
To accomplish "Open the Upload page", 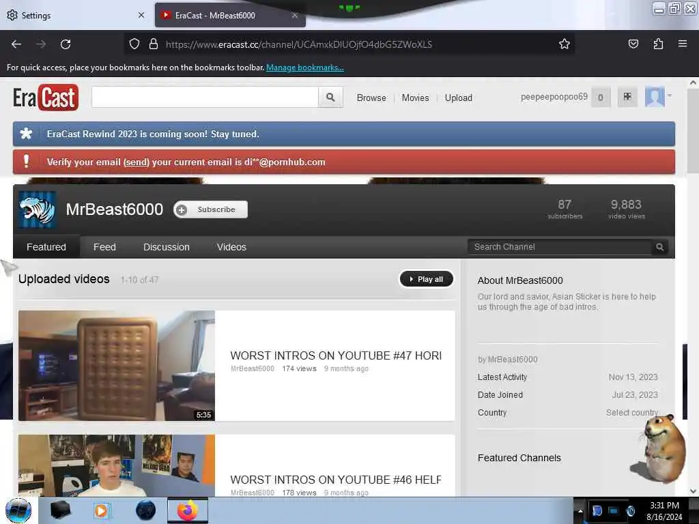I will coord(458,98).
